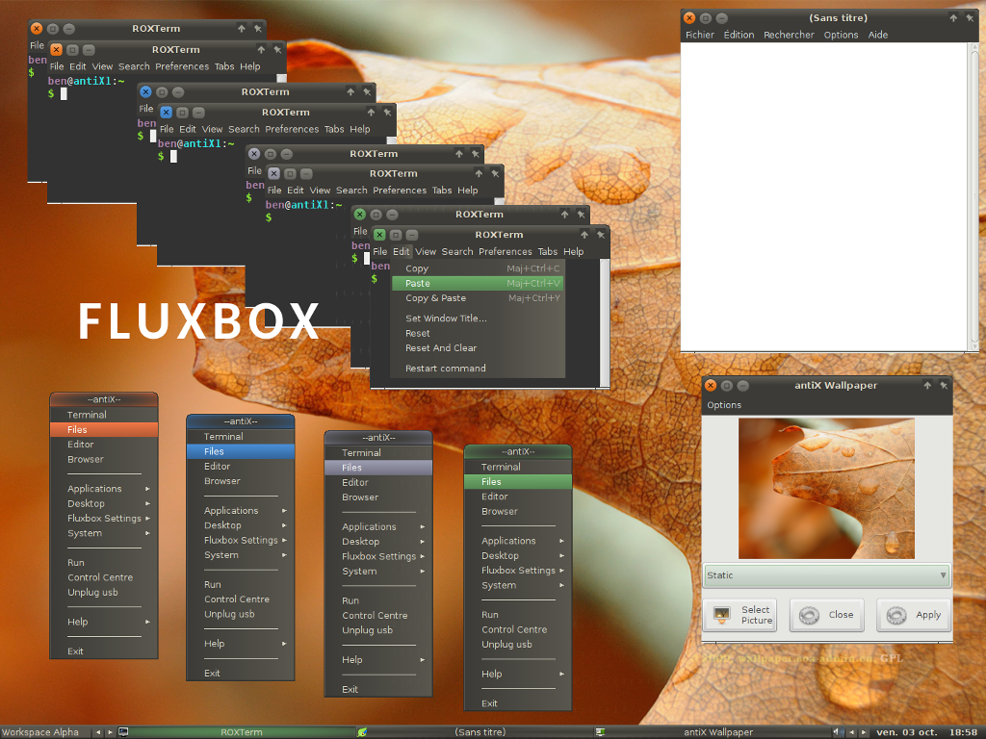
Task: Click the green ROXTerm window vertical scrollbar
Action: coord(605,321)
